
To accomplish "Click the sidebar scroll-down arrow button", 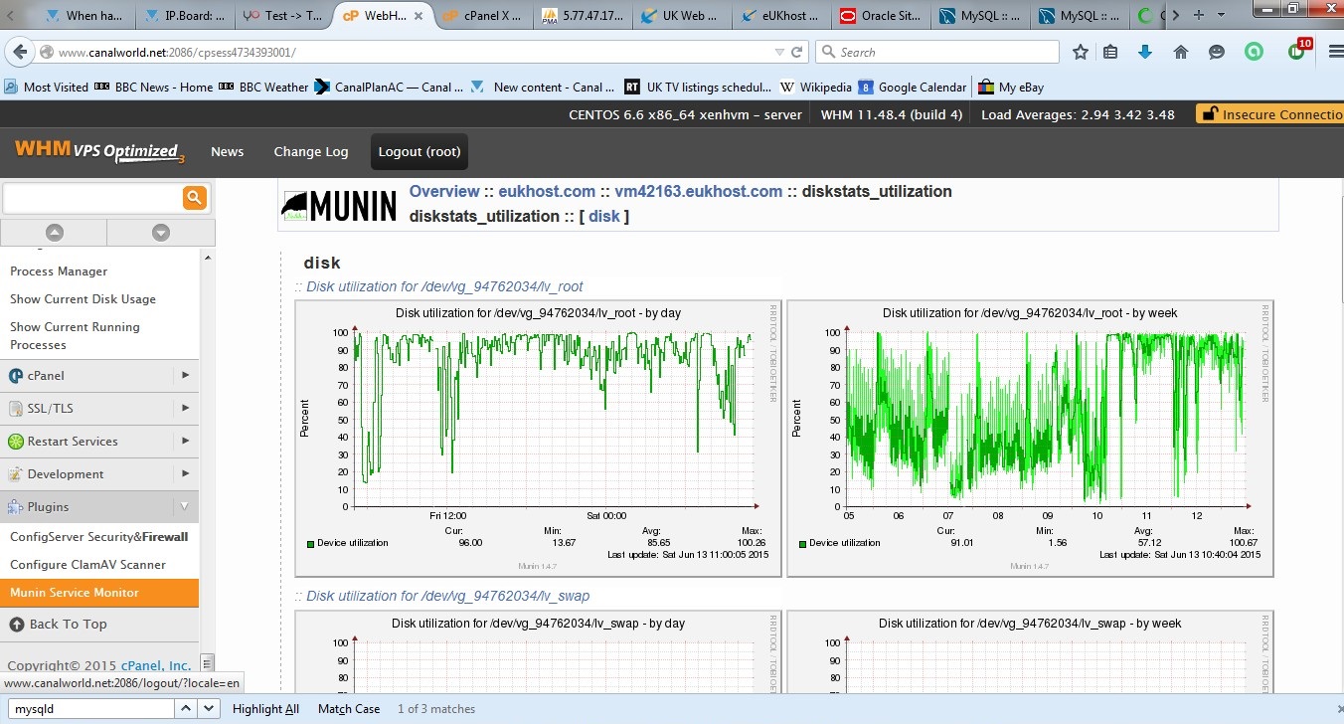I will 161,233.
